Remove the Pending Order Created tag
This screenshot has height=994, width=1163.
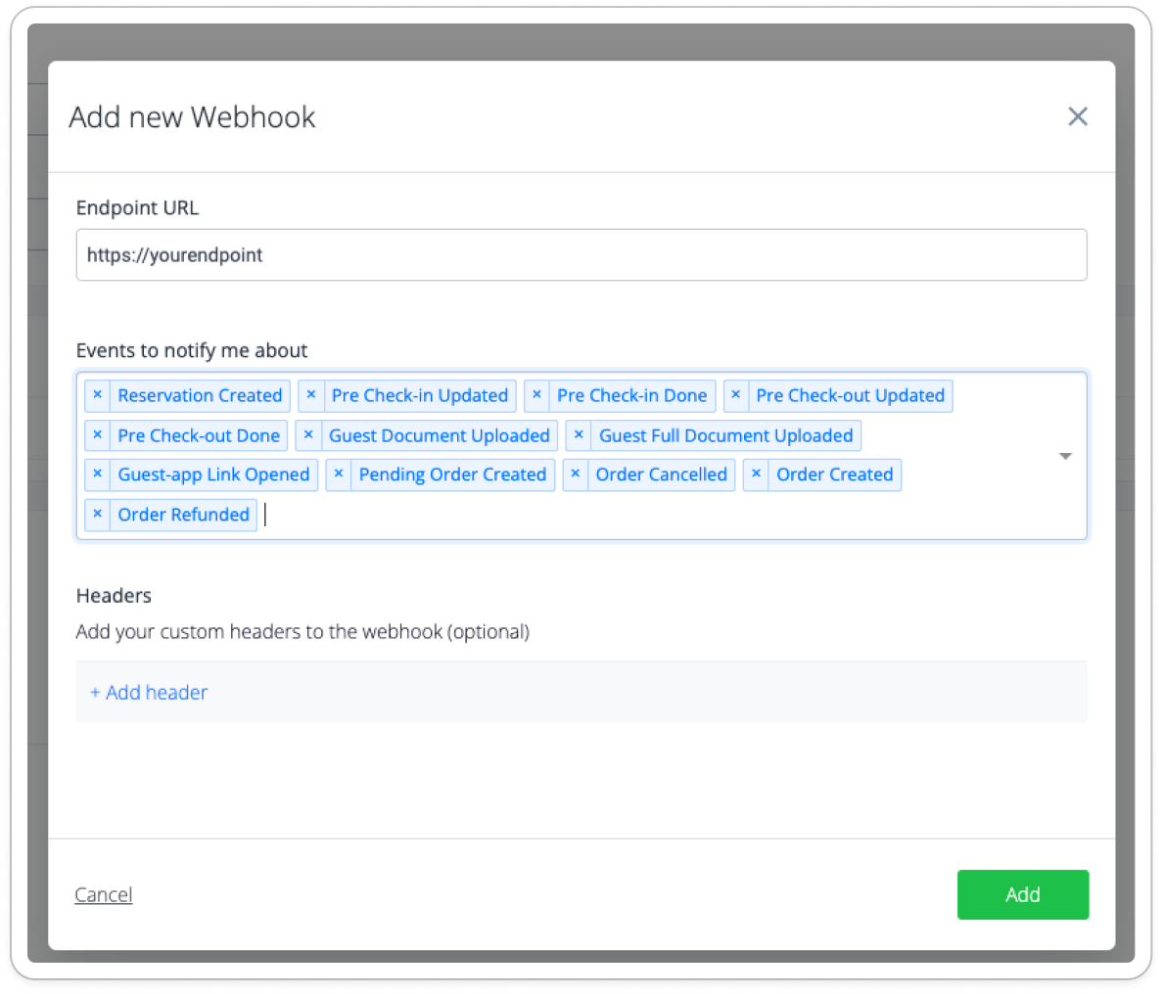(339, 474)
